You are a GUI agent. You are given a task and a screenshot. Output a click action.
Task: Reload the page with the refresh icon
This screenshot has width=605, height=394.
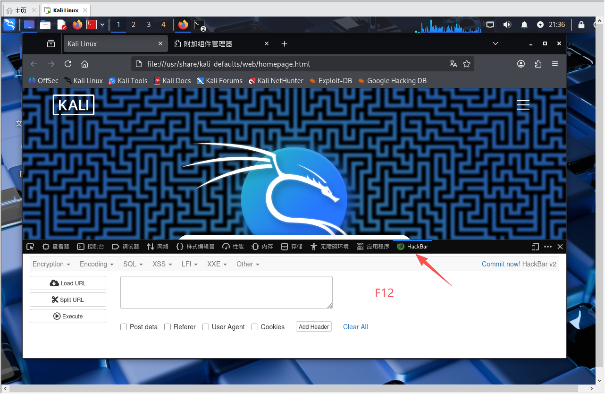pos(68,64)
